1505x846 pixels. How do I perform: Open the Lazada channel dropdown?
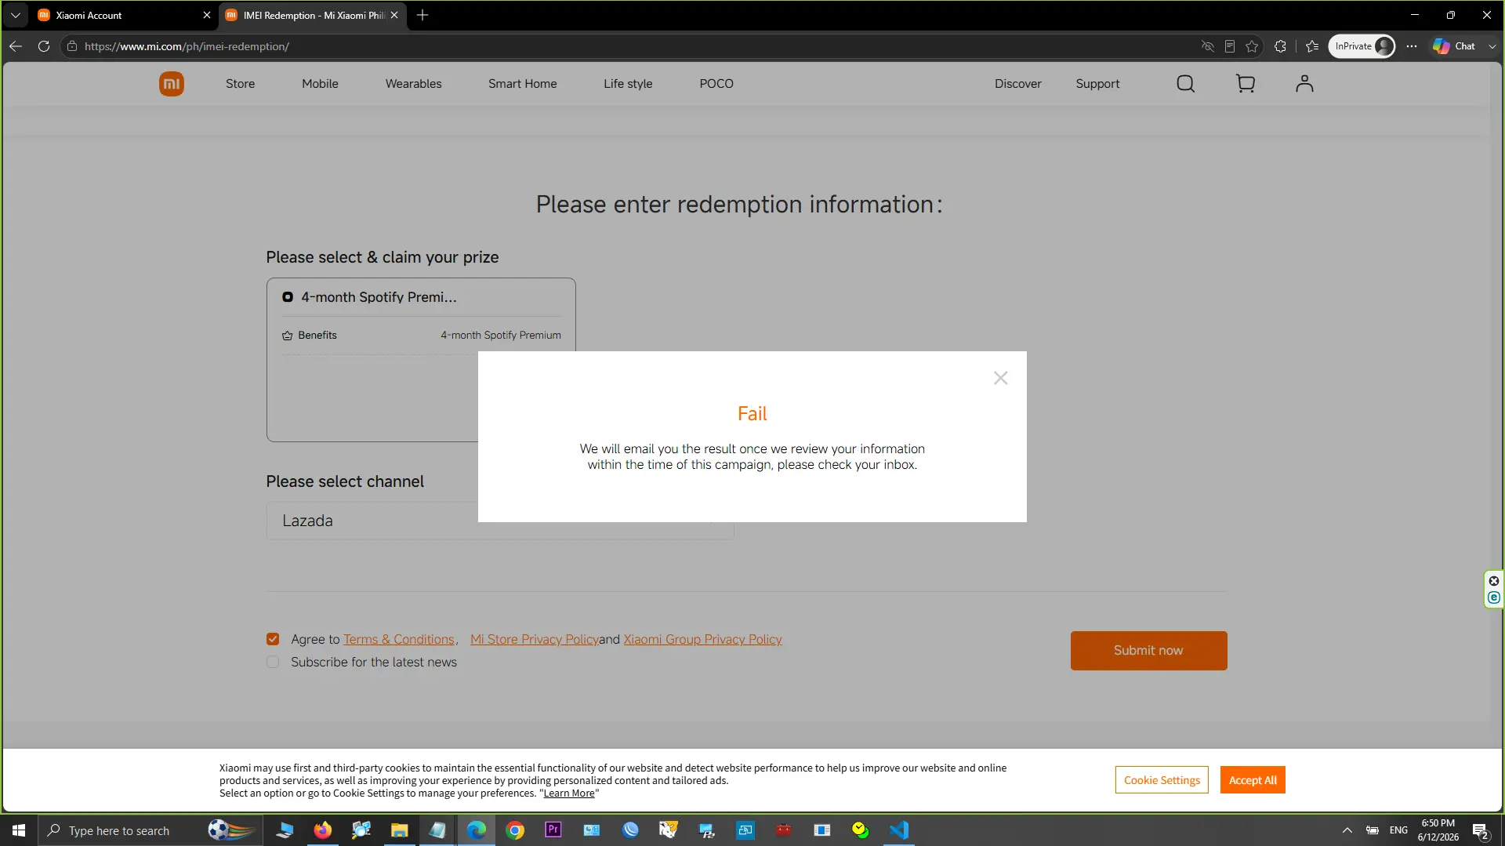(x=500, y=521)
